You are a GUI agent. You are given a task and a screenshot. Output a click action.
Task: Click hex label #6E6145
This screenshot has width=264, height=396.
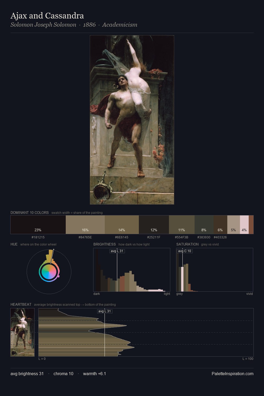[122, 237]
